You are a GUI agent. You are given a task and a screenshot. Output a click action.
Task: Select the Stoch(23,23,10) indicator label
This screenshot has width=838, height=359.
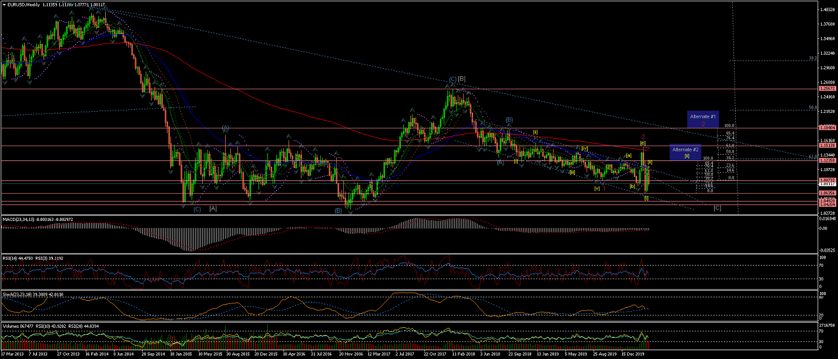18,293
